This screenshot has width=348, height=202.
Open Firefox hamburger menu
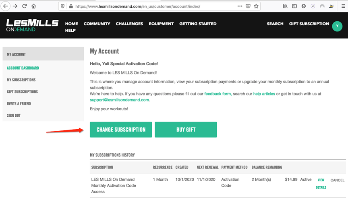[x=343, y=6]
